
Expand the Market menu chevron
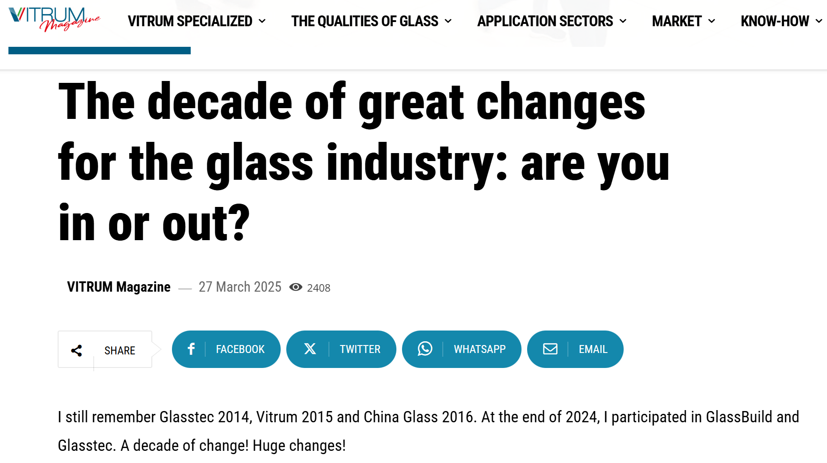pos(712,21)
